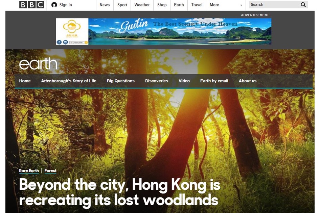Image resolution: width=320 pixels, height=213 pixels.
Task: Open the Guilin Instagram icon in ad
Action: click(x=66, y=42)
